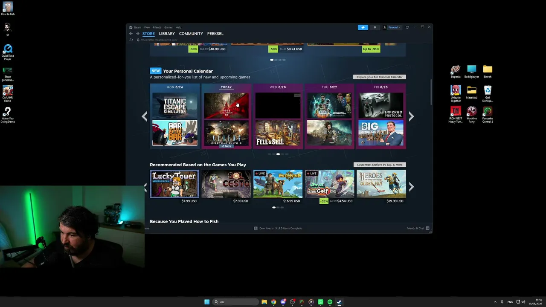Open the Help menu
This screenshot has height=307, width=546.
point(178,27)
